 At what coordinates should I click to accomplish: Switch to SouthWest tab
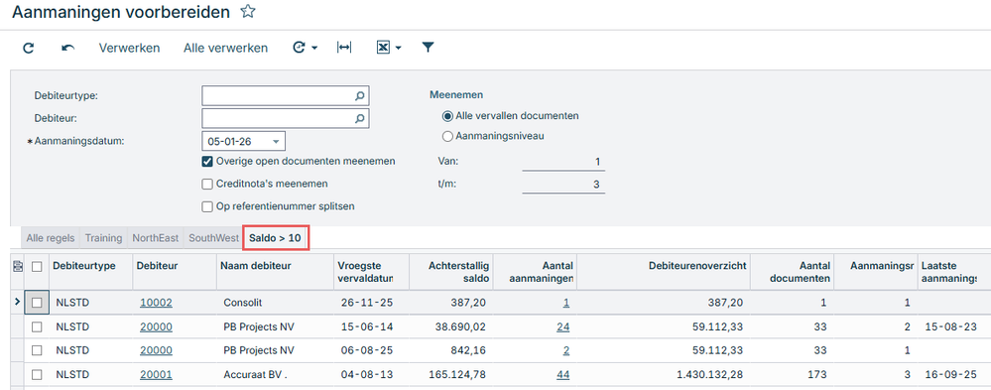pyautogui.click(x=212, y=238)
